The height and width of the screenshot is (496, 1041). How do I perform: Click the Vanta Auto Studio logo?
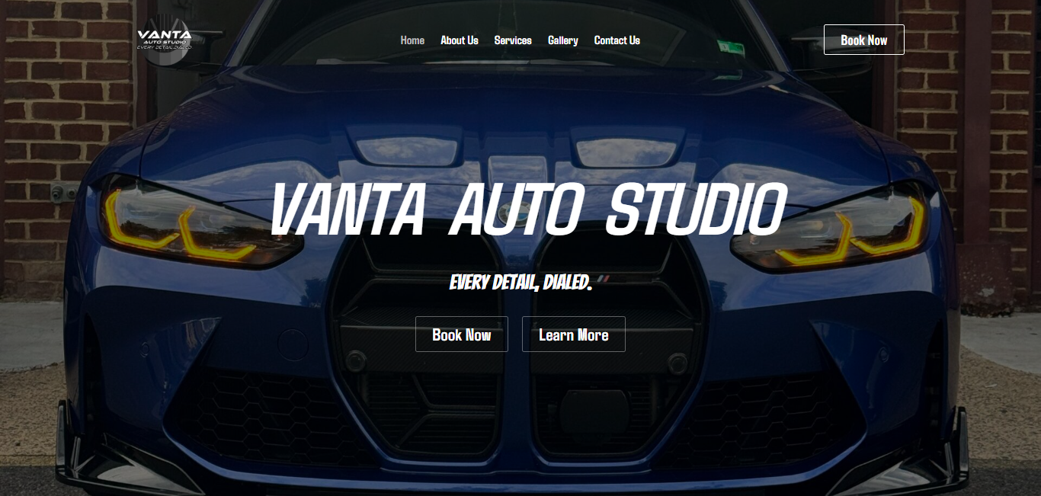coord(165,39)
